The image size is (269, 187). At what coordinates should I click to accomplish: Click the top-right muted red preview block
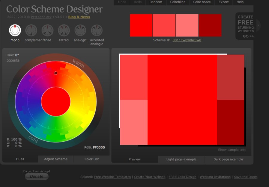(x=230, y=77)
